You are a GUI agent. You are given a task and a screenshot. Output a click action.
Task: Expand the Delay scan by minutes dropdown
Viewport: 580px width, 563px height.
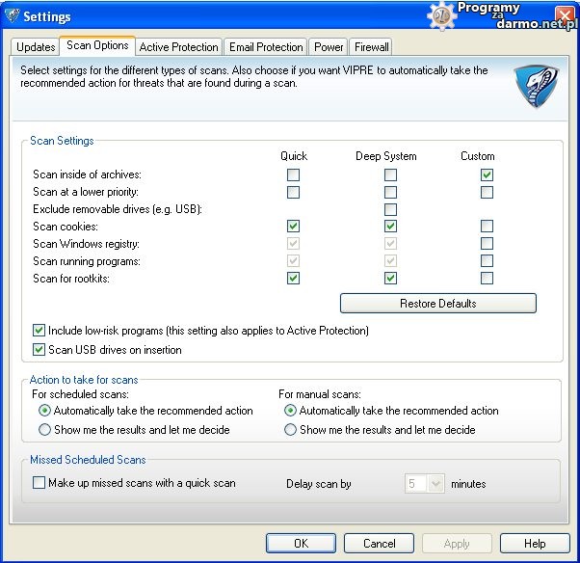pyautogui.click(x=435, y=484)
